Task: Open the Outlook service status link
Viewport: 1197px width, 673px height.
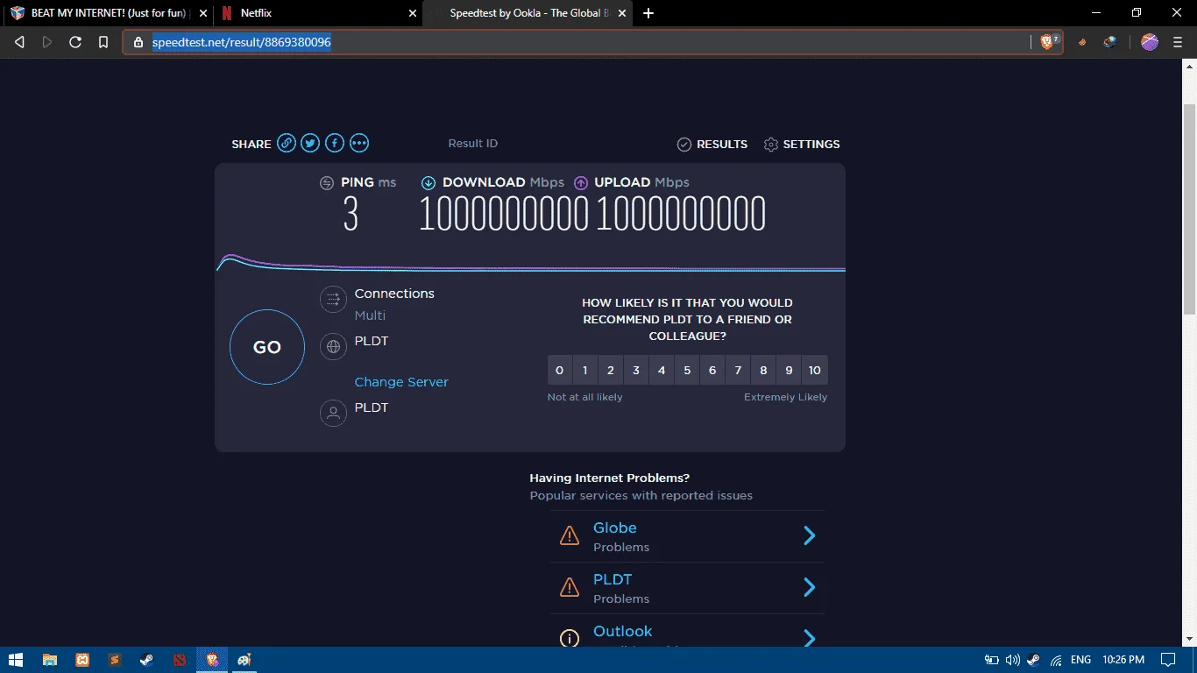Action: [x=623, y=631]
